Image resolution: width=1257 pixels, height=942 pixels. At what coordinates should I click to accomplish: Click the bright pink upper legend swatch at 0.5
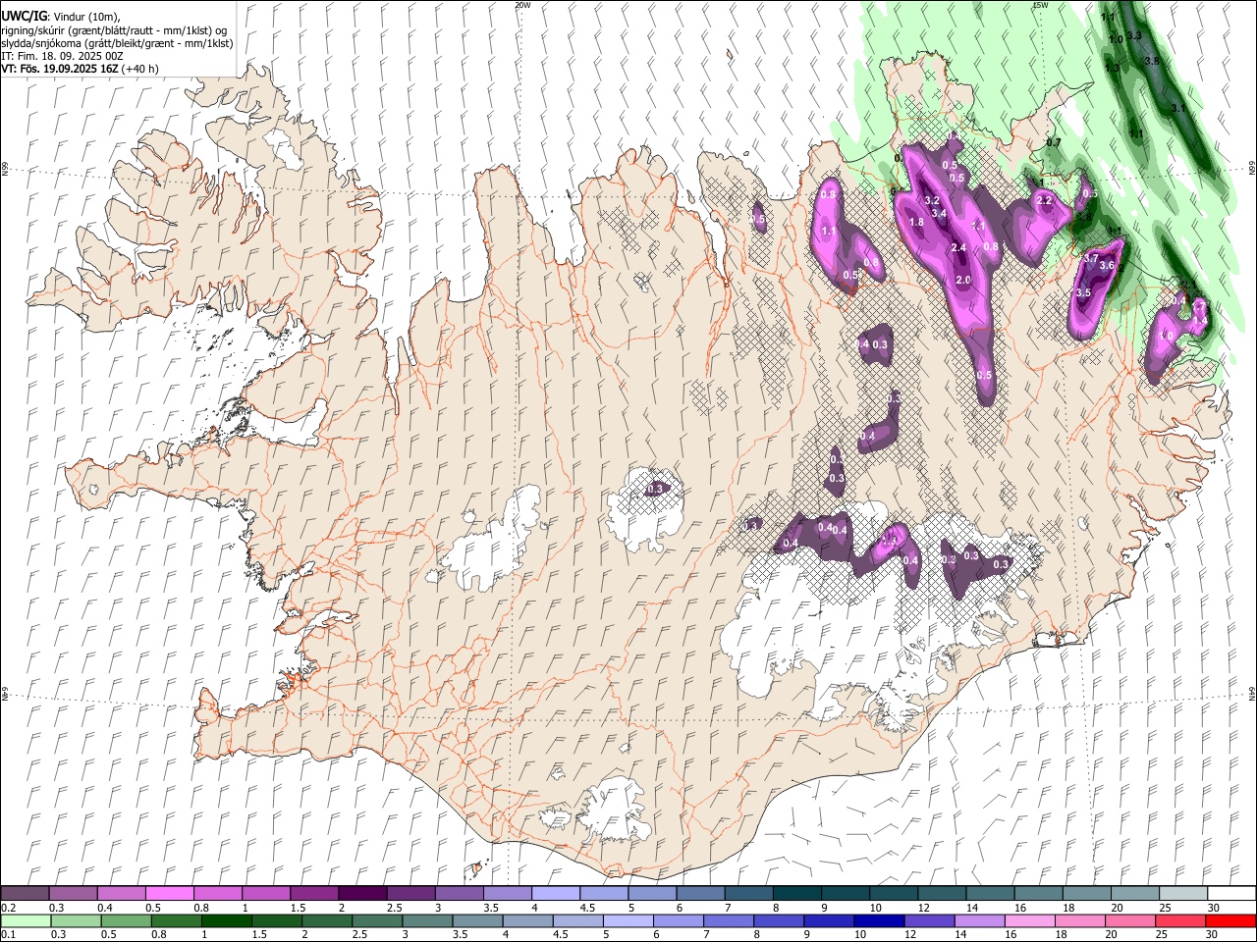coord(169,894)
